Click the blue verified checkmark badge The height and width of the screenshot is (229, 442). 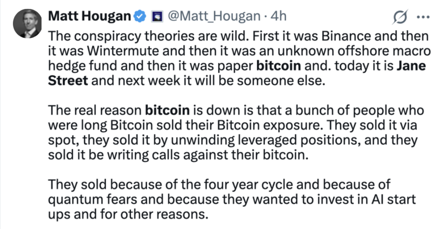[139, 17]
